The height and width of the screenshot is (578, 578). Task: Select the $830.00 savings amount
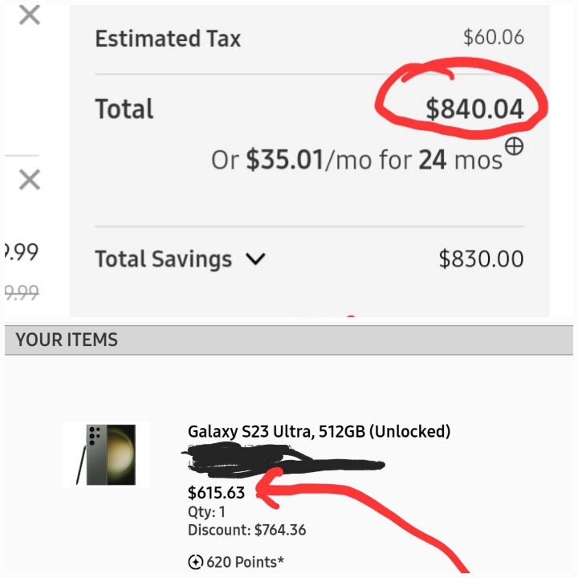481,258
